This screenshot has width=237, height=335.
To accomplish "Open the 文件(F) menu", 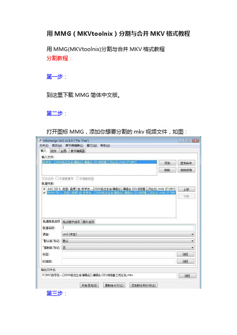I will pyautogui.click(x=44, y=146).
